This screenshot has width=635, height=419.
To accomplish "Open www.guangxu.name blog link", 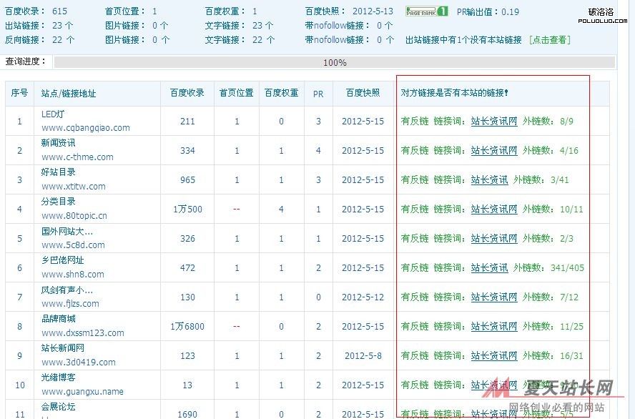I will [82, 392].
